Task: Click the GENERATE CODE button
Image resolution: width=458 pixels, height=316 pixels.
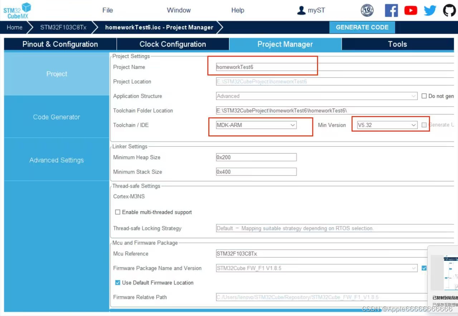Action: click(362, 28)
